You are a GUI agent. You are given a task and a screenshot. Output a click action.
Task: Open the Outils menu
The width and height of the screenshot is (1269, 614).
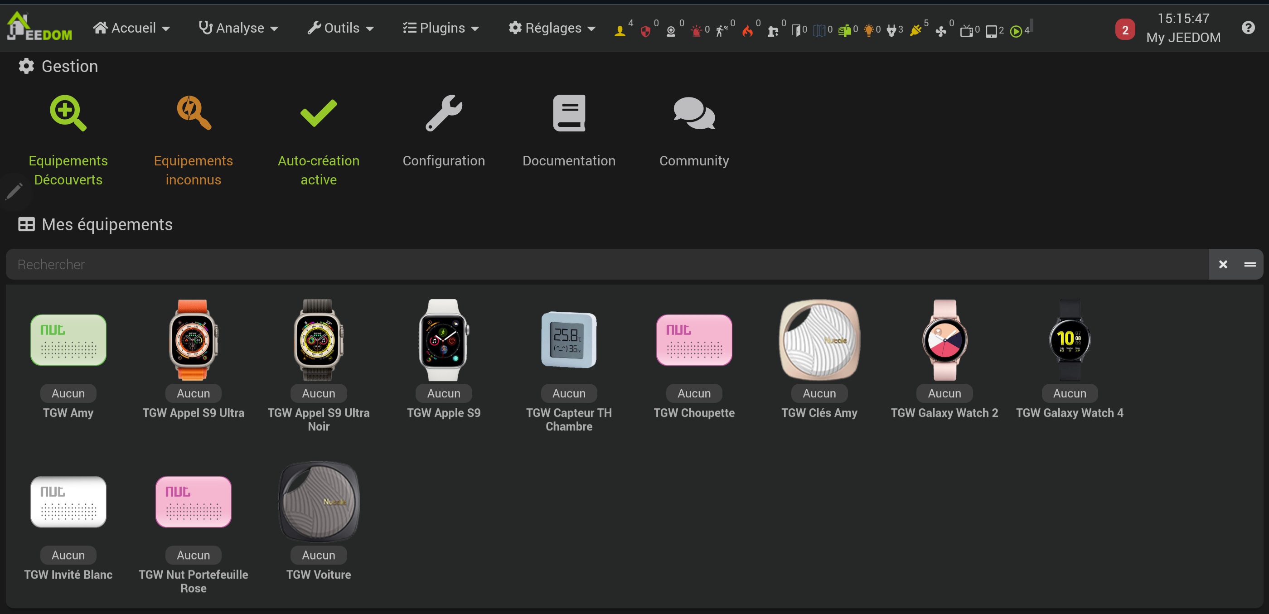coord(340,28)
